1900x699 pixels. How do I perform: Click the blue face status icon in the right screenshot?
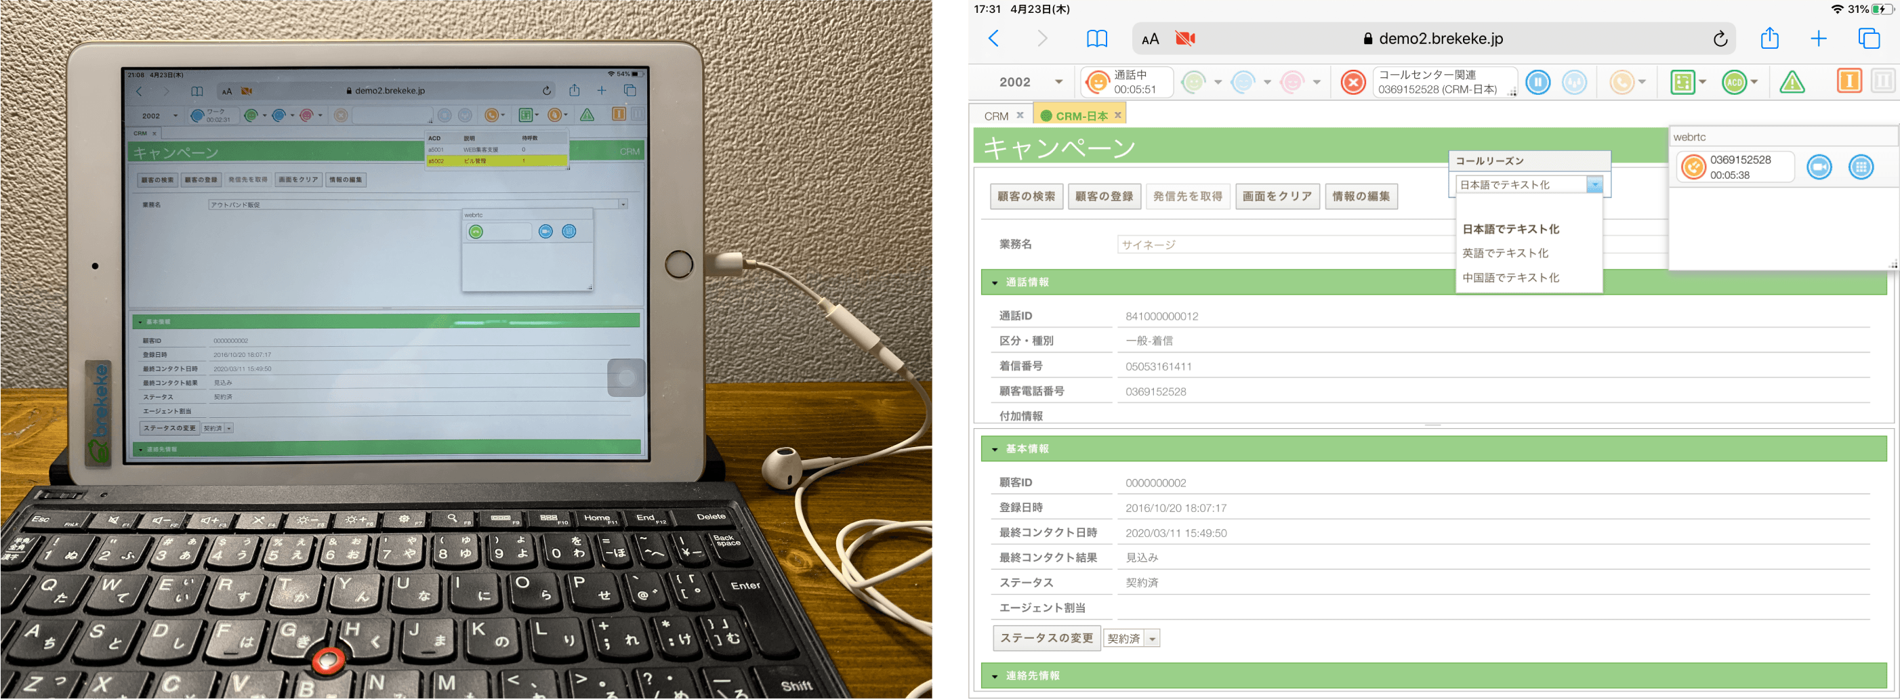coord(1243,82)
